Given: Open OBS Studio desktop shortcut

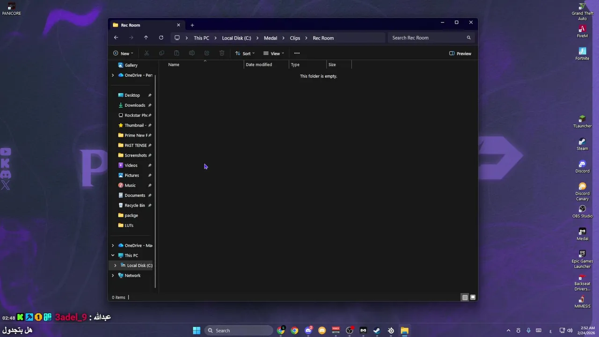Looking at the screenshot, I should pos(582,212).
